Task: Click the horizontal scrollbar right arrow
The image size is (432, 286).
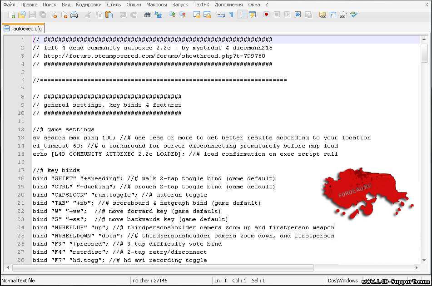Action: [x=416, y=267]
